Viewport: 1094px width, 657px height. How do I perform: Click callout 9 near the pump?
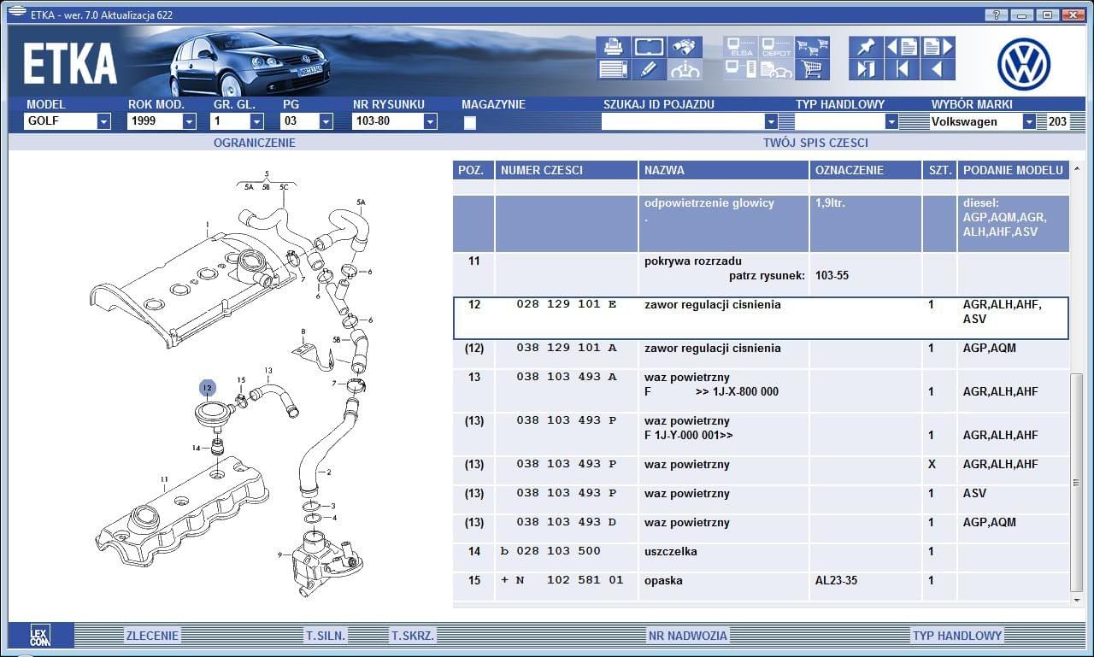point(279,554)
